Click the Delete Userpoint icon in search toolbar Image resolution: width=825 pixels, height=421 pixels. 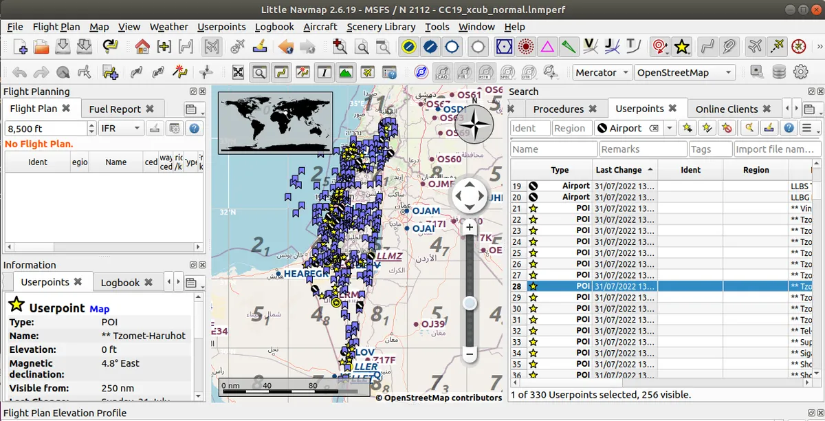point(728,128)
